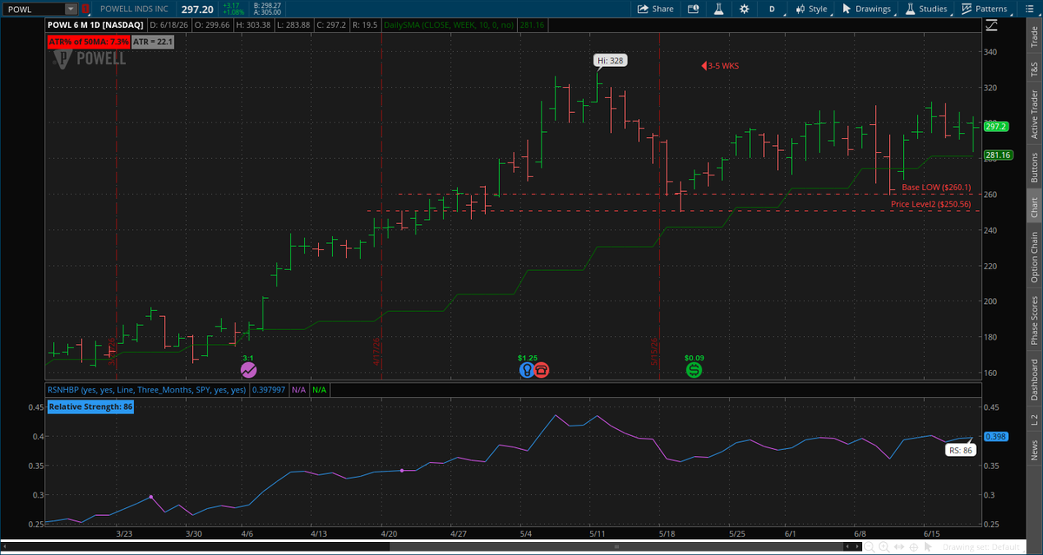Click the purple 3:1 stock split marker
Viewport: 1043px width, 555px height.
(x=249, y=370)
